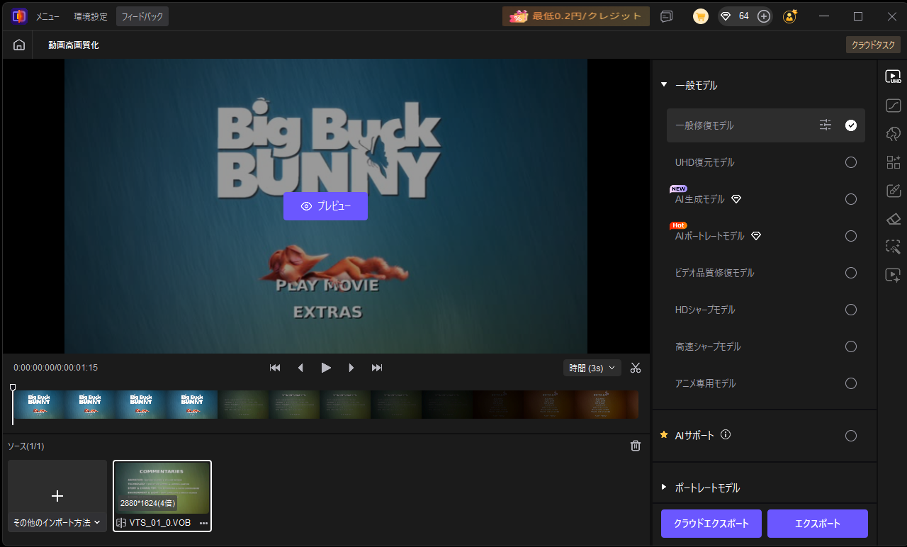The height and width of the screenshot is (547, 907).
Task: Enable the AIサポート option
Action: point(851,436)
